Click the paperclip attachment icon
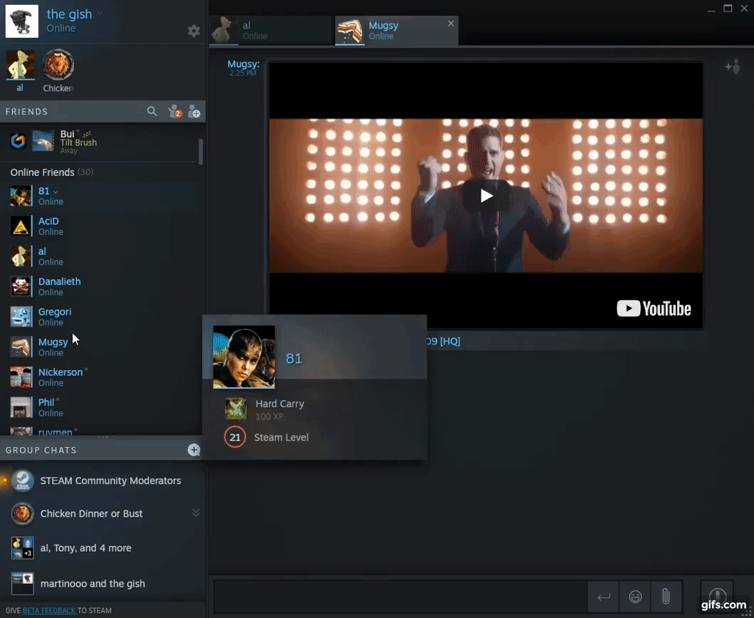The image size is (754, 618). coord(666,597)
